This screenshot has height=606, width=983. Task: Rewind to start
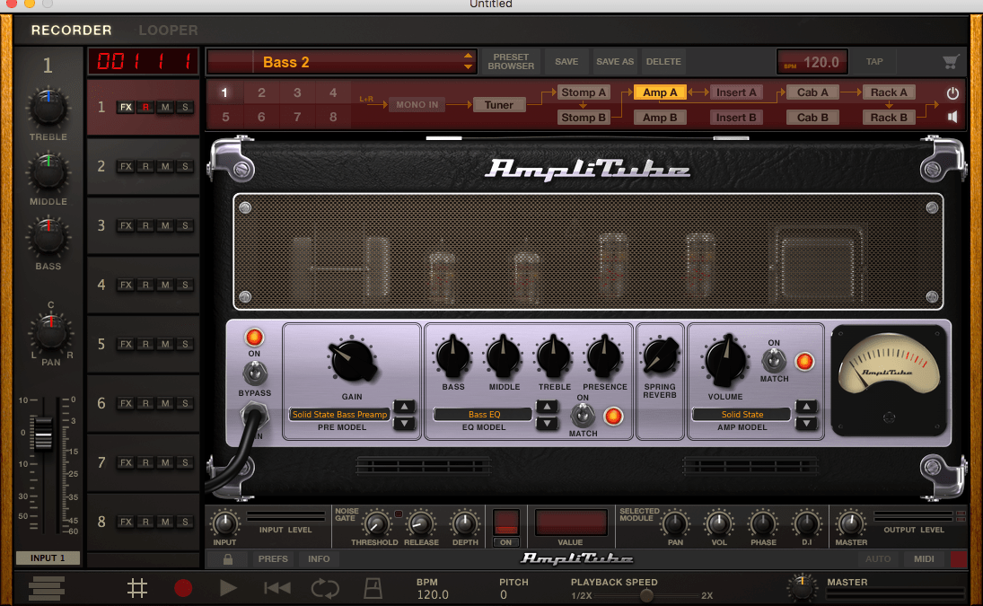click(x=277, y=588)
